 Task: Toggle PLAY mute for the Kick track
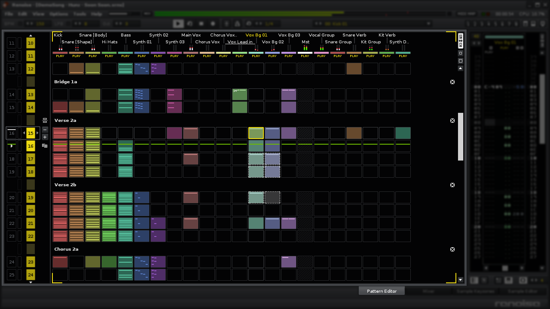pos(60,56)
